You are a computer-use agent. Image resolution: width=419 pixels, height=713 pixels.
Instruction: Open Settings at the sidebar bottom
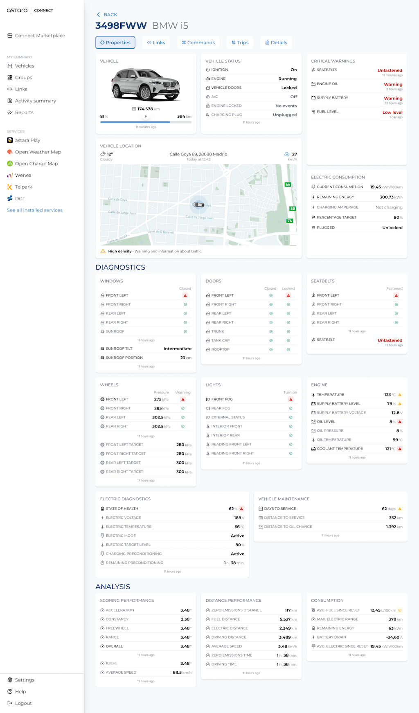click(x=21, y=680)
